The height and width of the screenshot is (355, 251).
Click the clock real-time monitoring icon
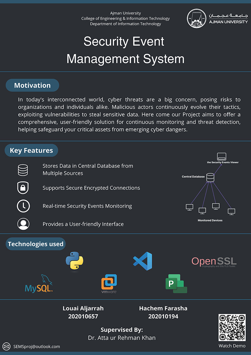(x=23, y=206)
